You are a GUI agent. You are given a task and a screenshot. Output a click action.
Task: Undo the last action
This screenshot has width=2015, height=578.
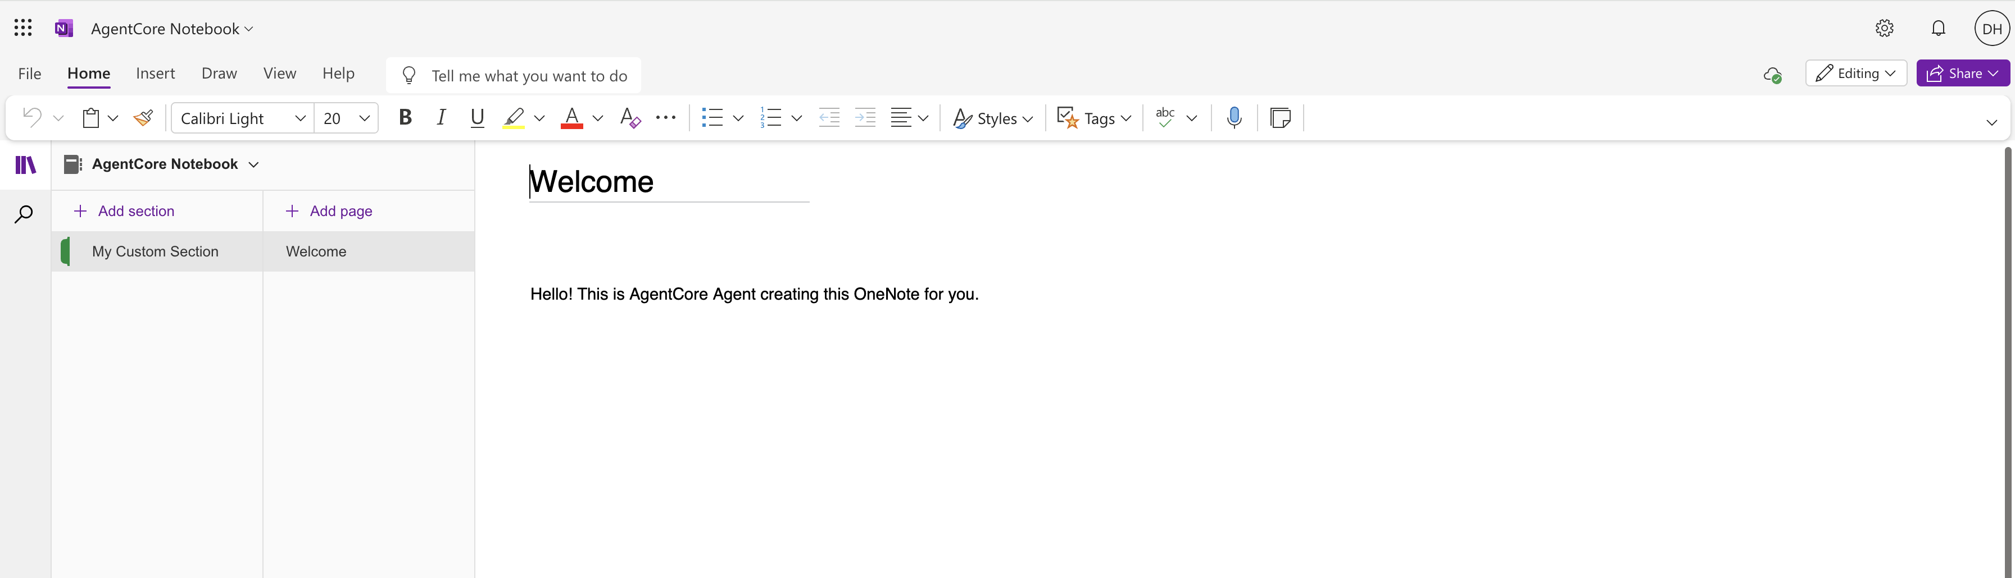click(x=32, y=118)
